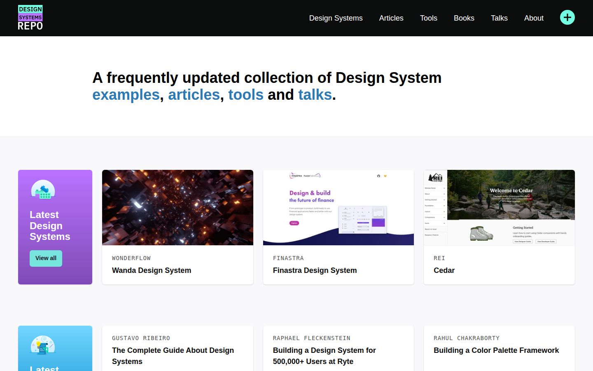
Task: Click the Design Systems Repo logo
Action: tap(30, 18)
